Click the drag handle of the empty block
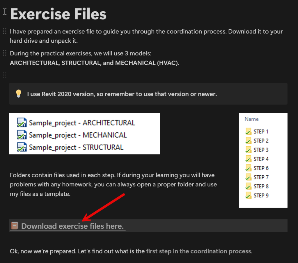The height and width of the screenshot is (263, 298). (5, 75)
